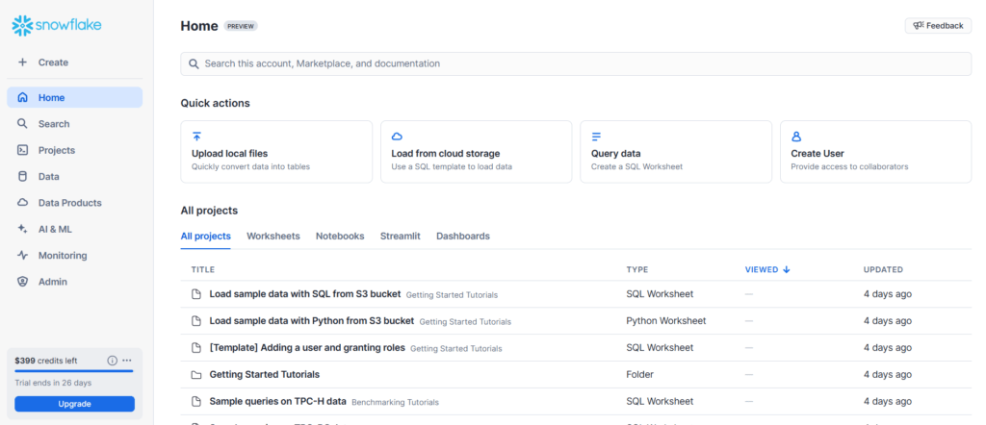Sort by the VIEWED column arrow
This screenshot has width=986, height=425.
(x=787, y=270)
